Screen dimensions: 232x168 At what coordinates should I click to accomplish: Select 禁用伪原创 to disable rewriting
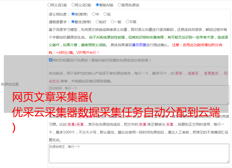pos(119,5)
